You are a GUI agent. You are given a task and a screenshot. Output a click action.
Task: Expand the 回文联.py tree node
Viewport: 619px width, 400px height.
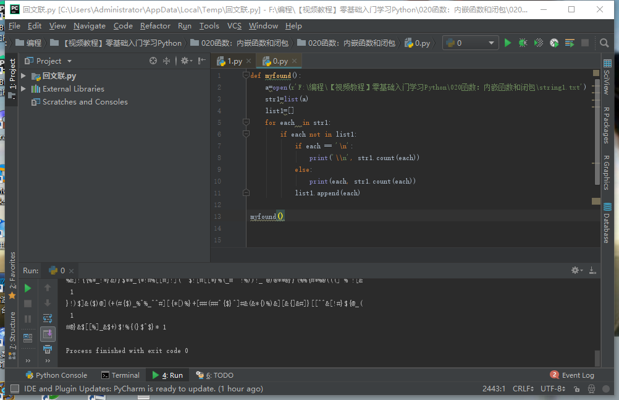click(23, 76)
